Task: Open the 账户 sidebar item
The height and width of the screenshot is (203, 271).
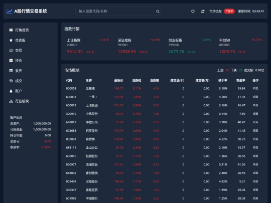Action: coord(31,91)
